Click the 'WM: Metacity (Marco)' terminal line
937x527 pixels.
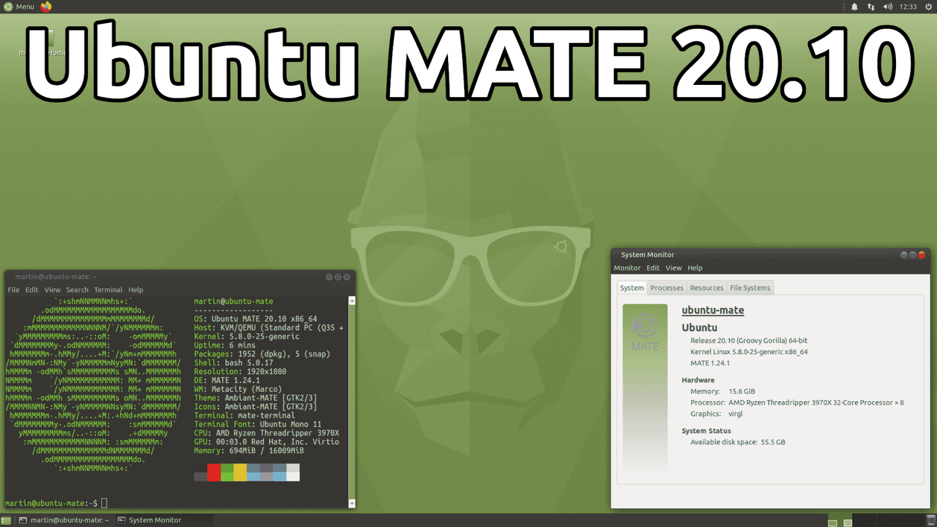[238, 389]
